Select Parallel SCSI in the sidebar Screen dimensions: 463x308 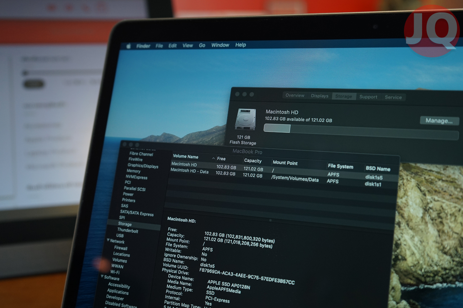[x=135, y=189]
